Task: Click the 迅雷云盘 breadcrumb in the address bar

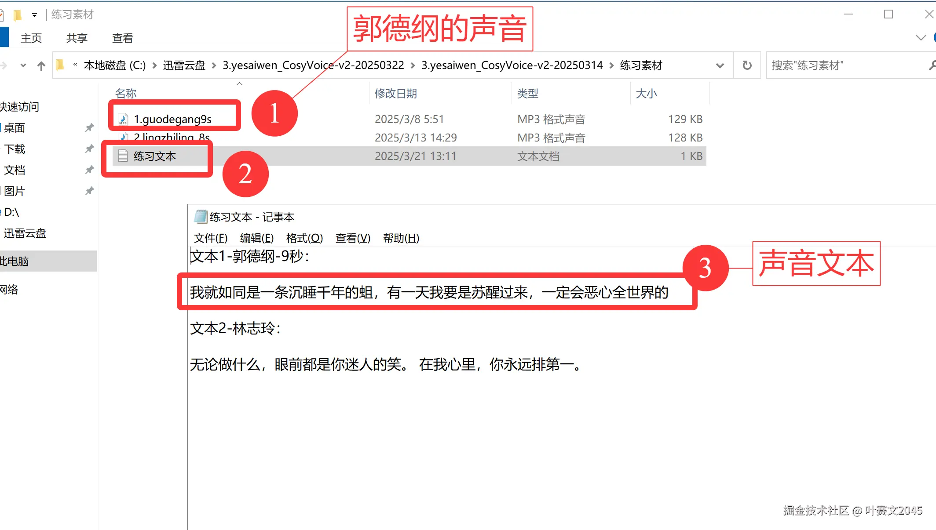Action: click(x=184, y=65)
